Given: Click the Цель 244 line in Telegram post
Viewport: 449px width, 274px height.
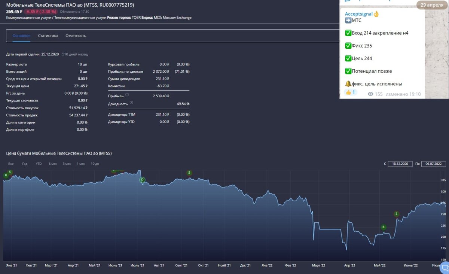Looking at the screenshot, I should tap(358, 58).
